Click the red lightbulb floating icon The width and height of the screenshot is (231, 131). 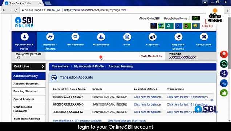point(224,54)
